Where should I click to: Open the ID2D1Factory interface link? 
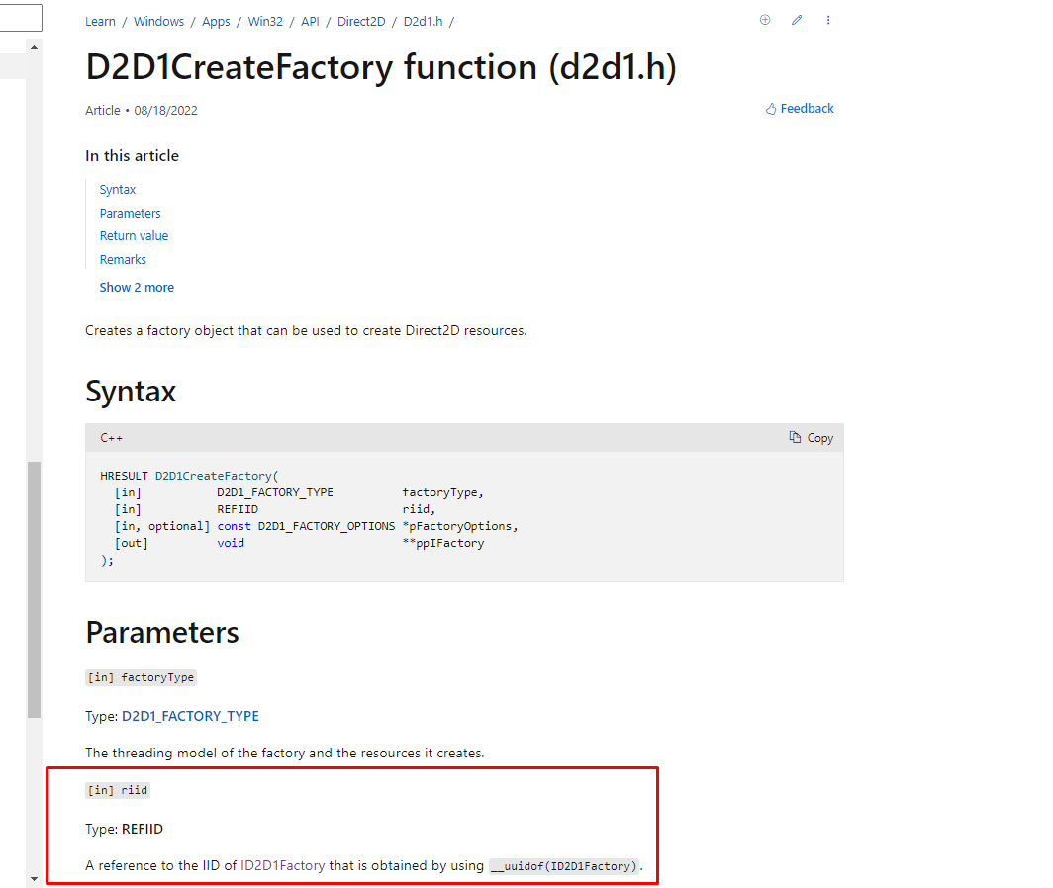tap(283, 866)
